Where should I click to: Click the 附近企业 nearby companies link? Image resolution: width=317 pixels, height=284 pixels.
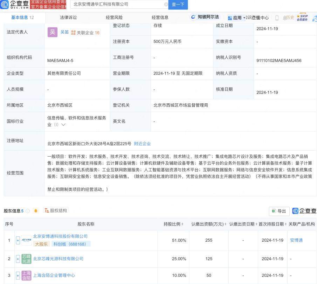coord(142,144)
